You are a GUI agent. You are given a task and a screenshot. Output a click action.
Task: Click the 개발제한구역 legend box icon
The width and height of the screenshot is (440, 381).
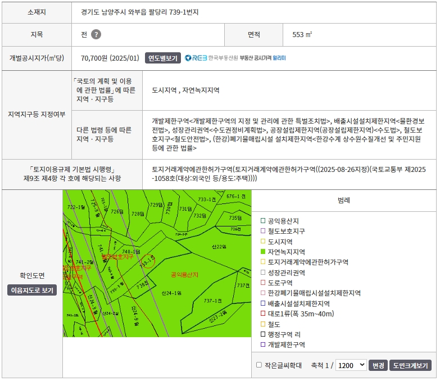pyautogui.click(x=263, y=344)
